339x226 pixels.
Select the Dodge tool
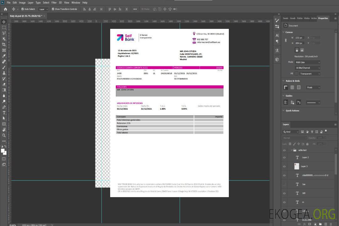click(x=4, y=101)
